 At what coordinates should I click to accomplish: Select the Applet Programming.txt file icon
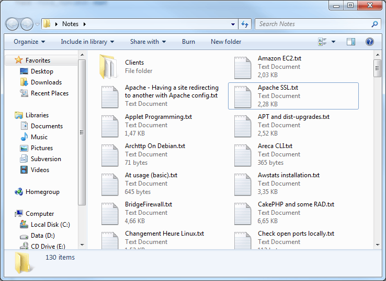click(110, 126)
